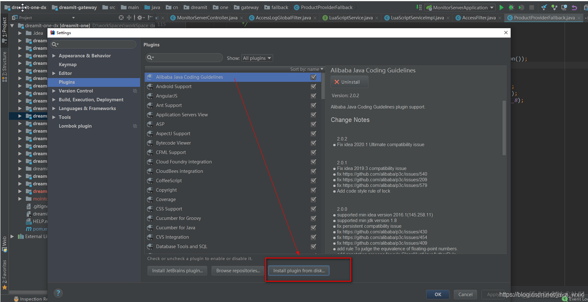The height and width of the screenshot is (302, 588).
Task: Expand the .idea folder in project tree
Action: point(20,33)
